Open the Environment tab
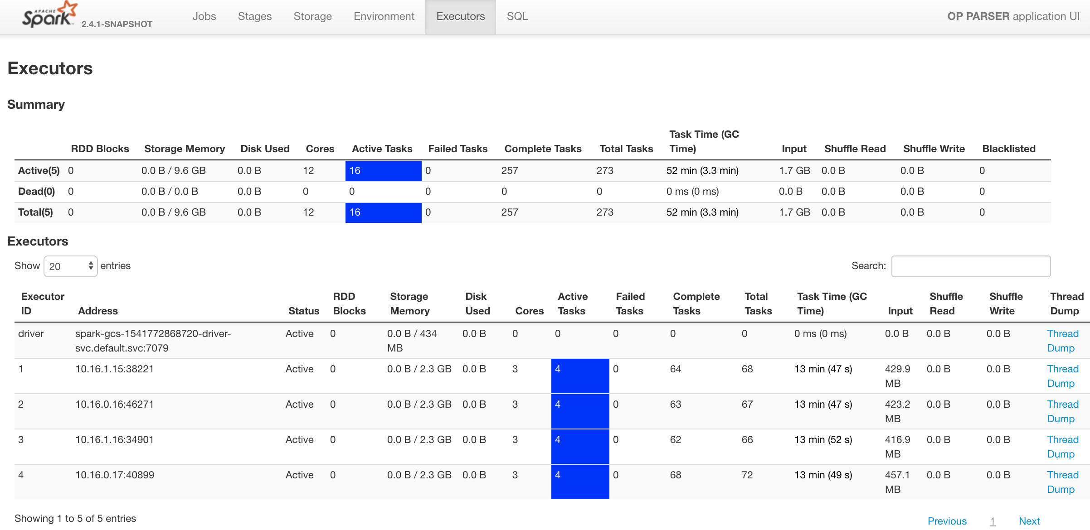This screenshot has width=1090, height=530. [x=384, y=16]
